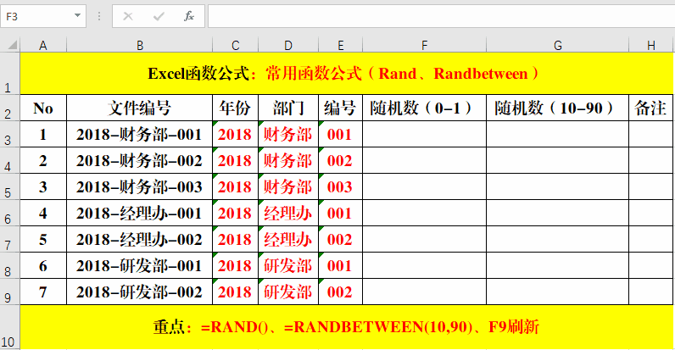Image resolution: width=675 pixels, height=350 pixels.
Task: Click the title cell mentioning Rand、Randbetween
Action: [347, 74]
